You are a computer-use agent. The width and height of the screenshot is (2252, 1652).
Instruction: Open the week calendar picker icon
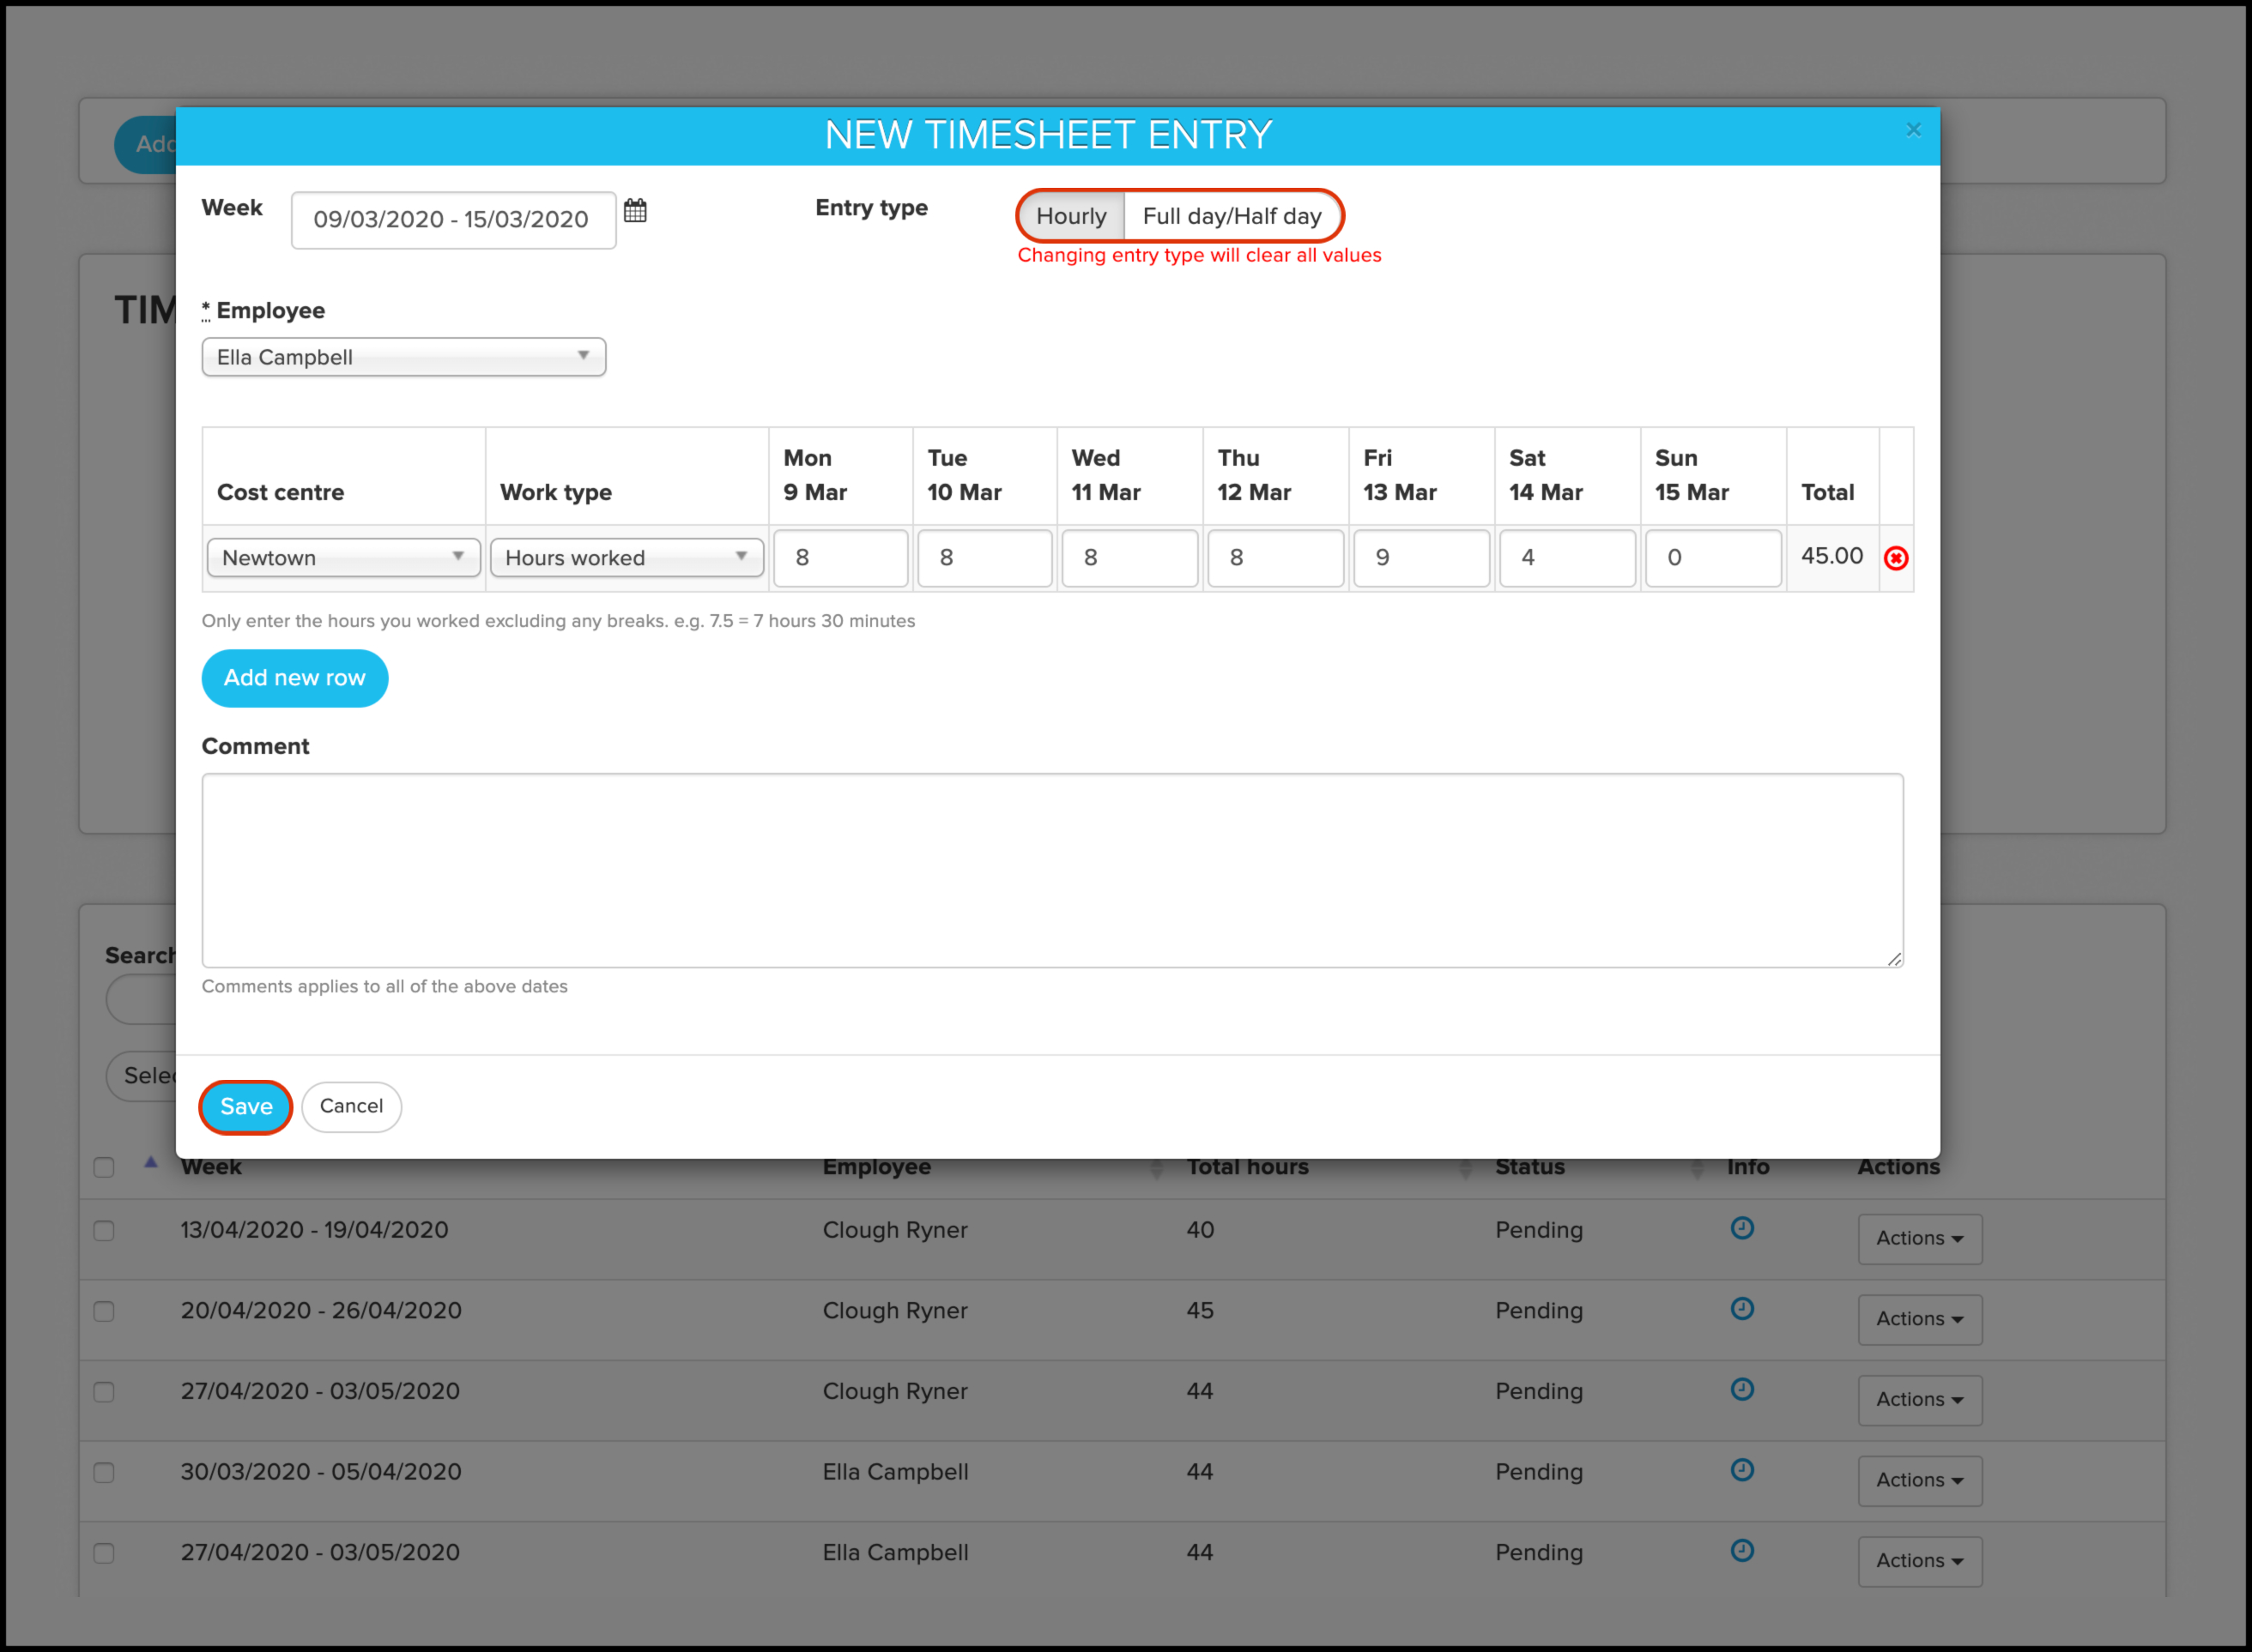[635, 211]
